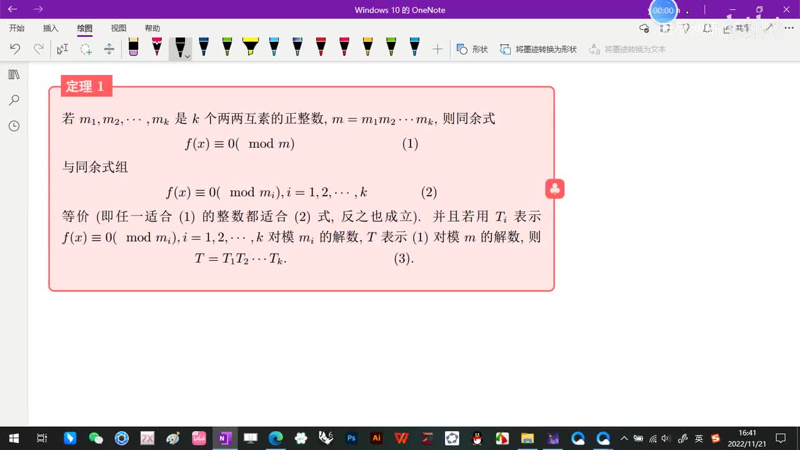The image size is (800, 450).
Task: Open WeChat from the taskbar
Action: pyautogui.click(x=96, y=438)
